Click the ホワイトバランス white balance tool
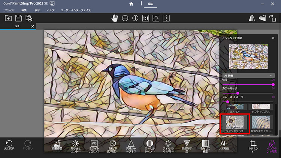This screenshot has width=281, height=158. 94,146
